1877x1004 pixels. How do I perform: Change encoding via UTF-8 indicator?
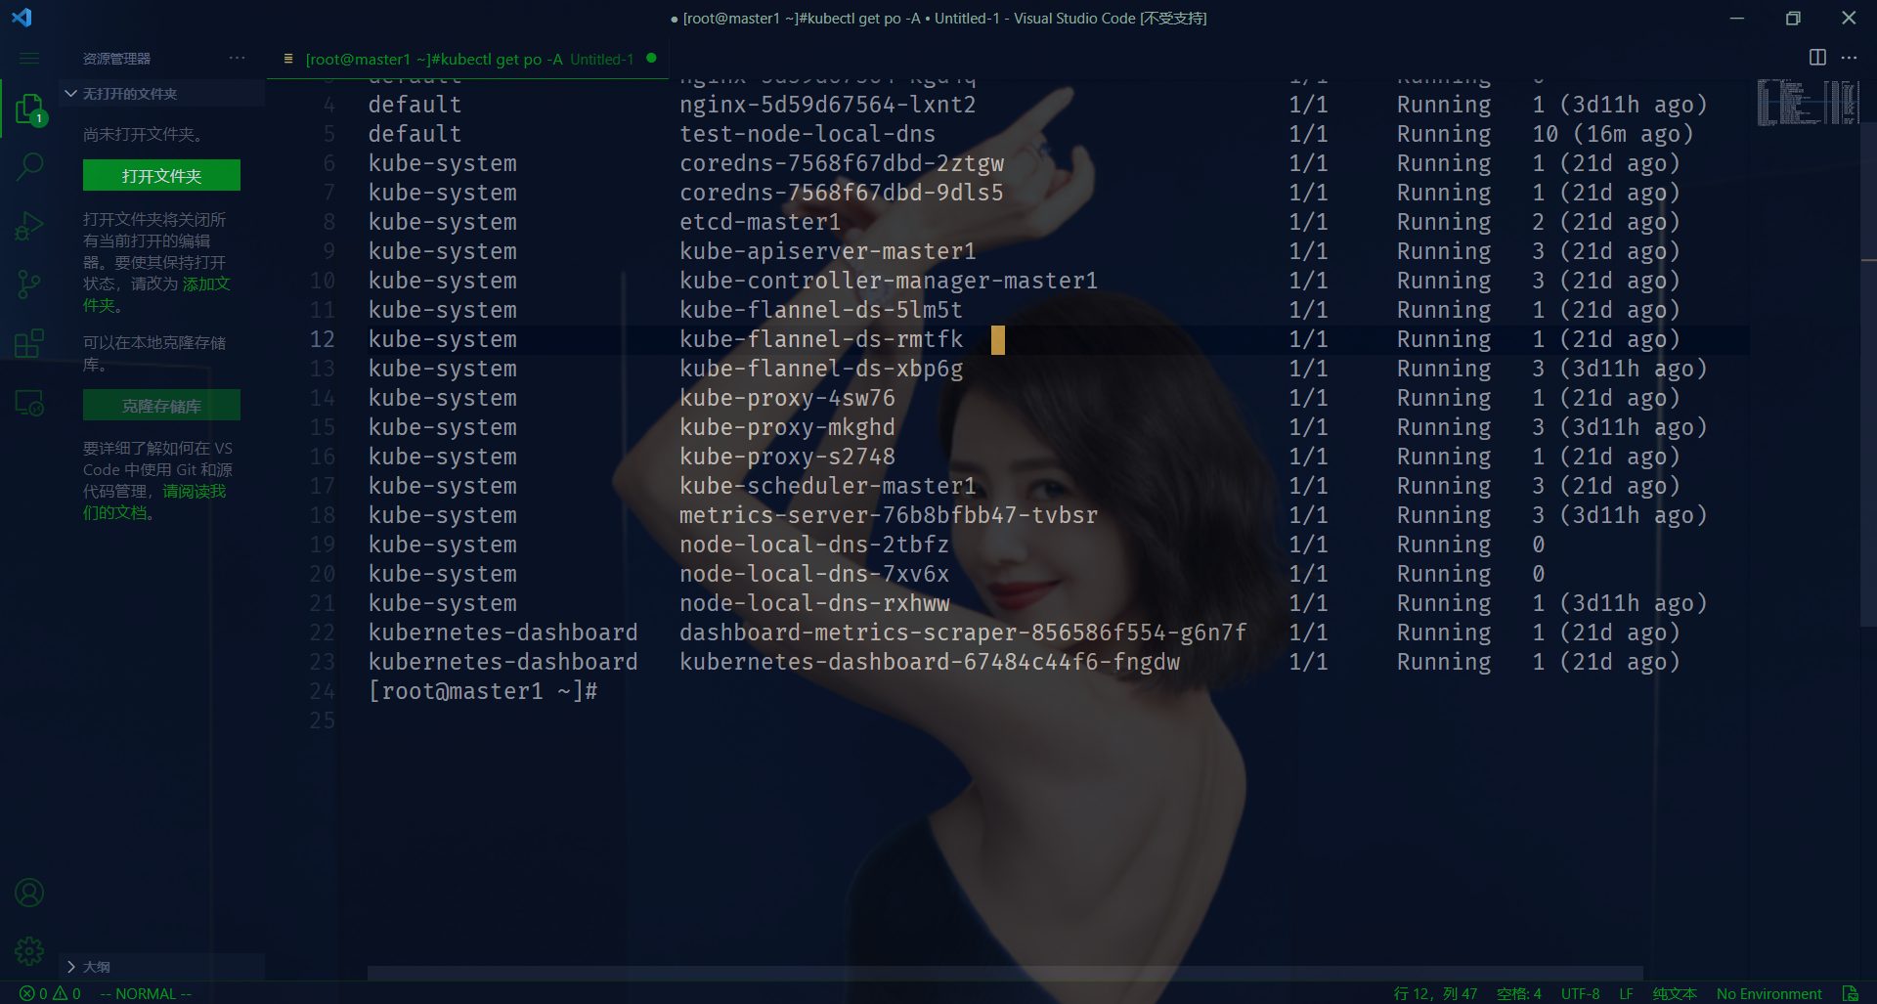coord(1580,993)
